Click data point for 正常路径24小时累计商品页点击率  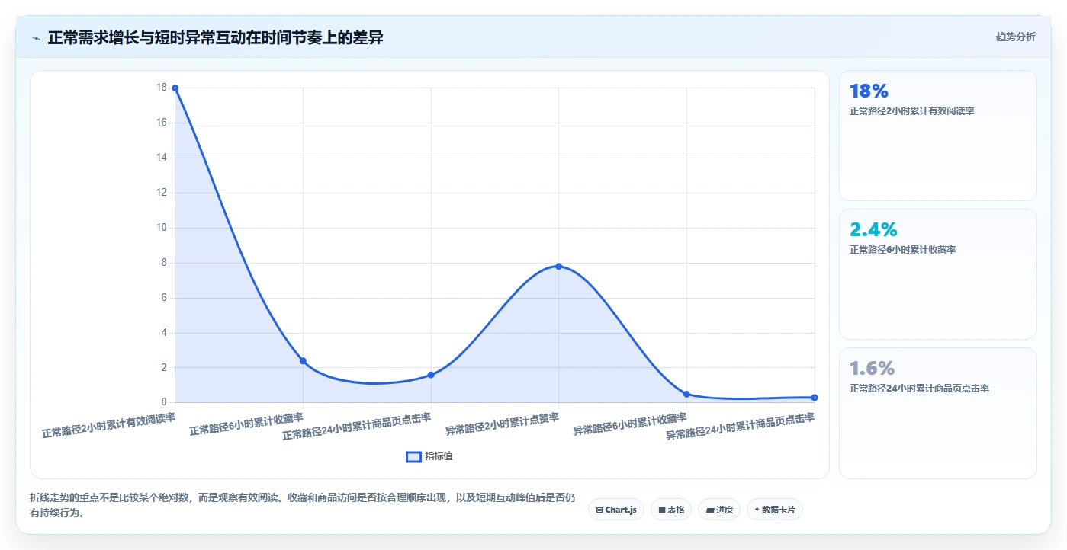[x=431, y=375]
